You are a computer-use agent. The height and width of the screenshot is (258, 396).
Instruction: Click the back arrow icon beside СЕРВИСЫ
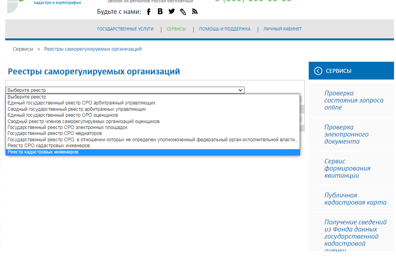point(318,71)
